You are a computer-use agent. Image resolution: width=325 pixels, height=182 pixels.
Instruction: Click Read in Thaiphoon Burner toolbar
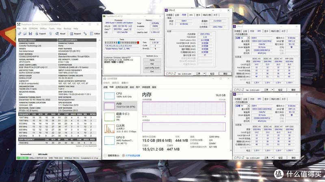point(60,34)
